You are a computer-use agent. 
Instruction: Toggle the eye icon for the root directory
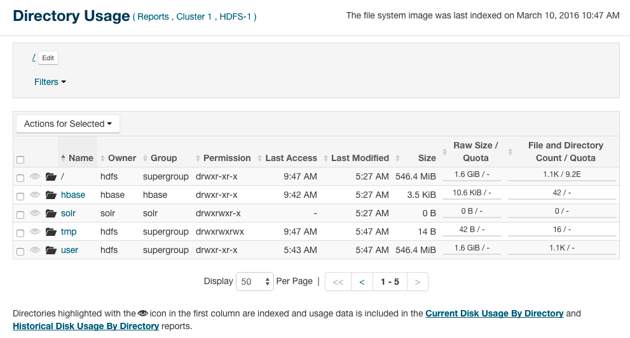(x=35, y=176)
